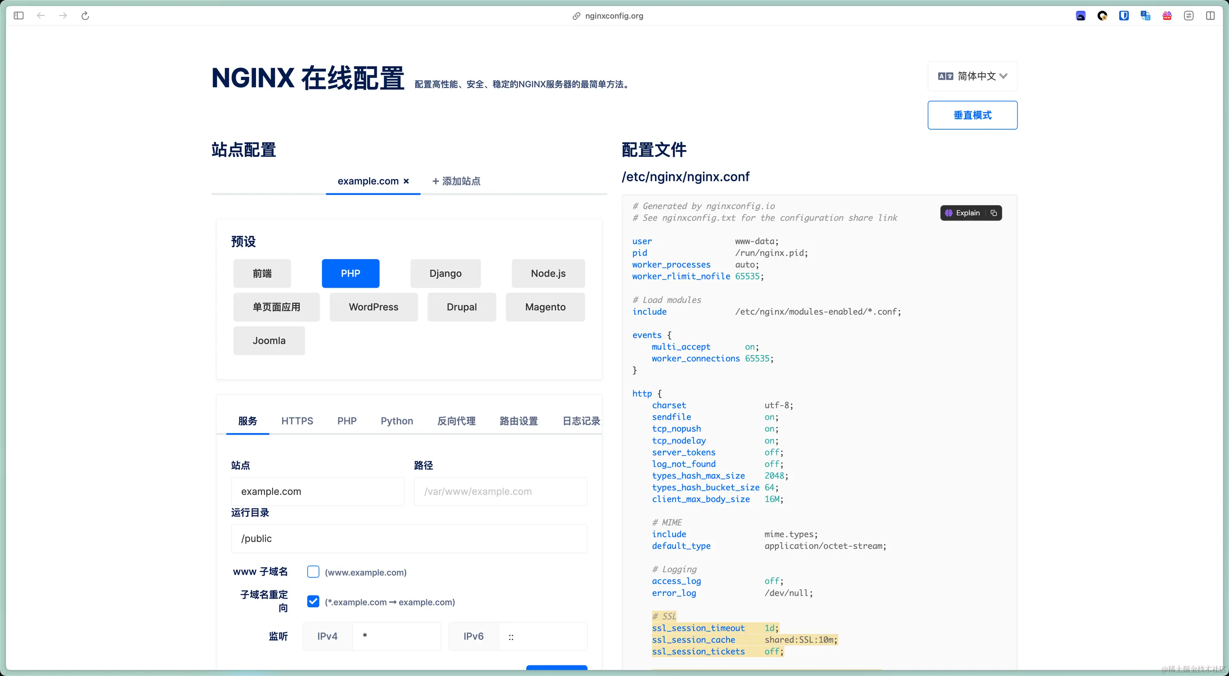Click the NGINX 在线配置 page title
1229x676 pixels.
point(308,78)
